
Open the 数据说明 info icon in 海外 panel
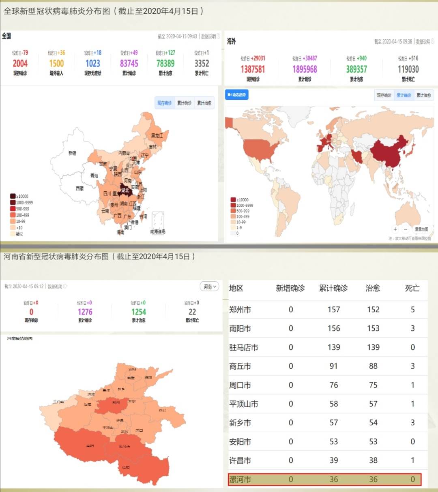click(432, 41)
